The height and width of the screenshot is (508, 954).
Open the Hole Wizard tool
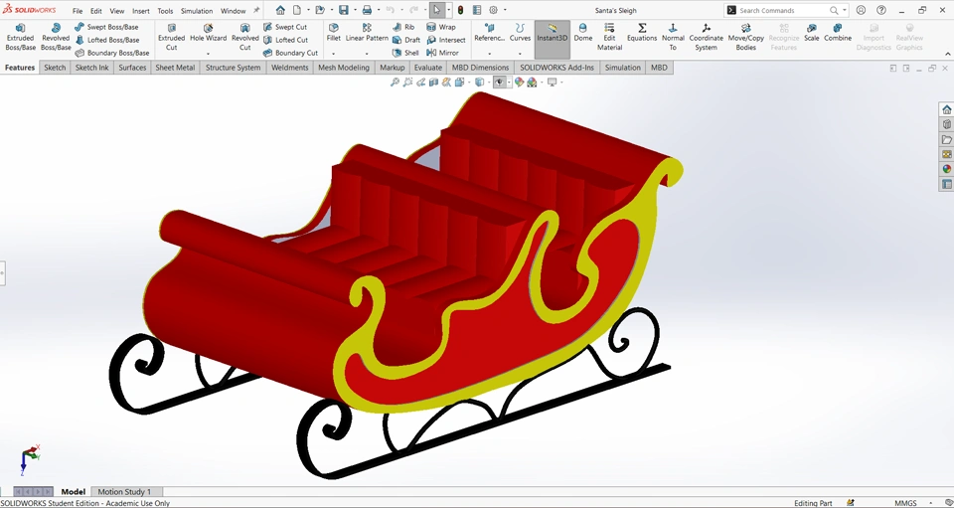tap(208, 34)
